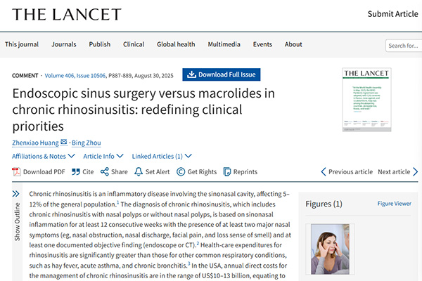Go to the Previous article
422x281 pixels.
346,171
